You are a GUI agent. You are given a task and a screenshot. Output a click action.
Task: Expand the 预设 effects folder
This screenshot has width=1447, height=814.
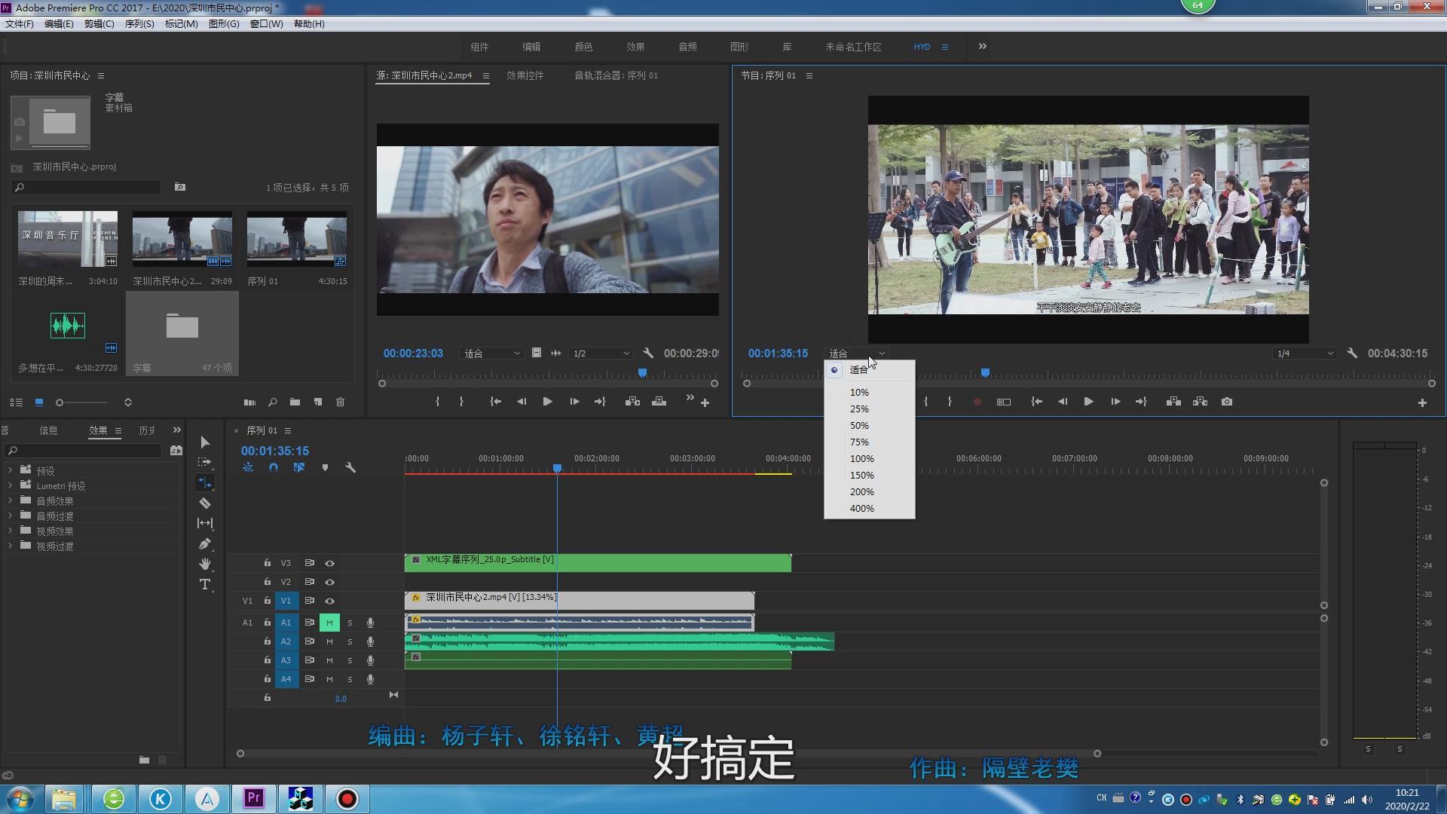[x=10, y=470]
